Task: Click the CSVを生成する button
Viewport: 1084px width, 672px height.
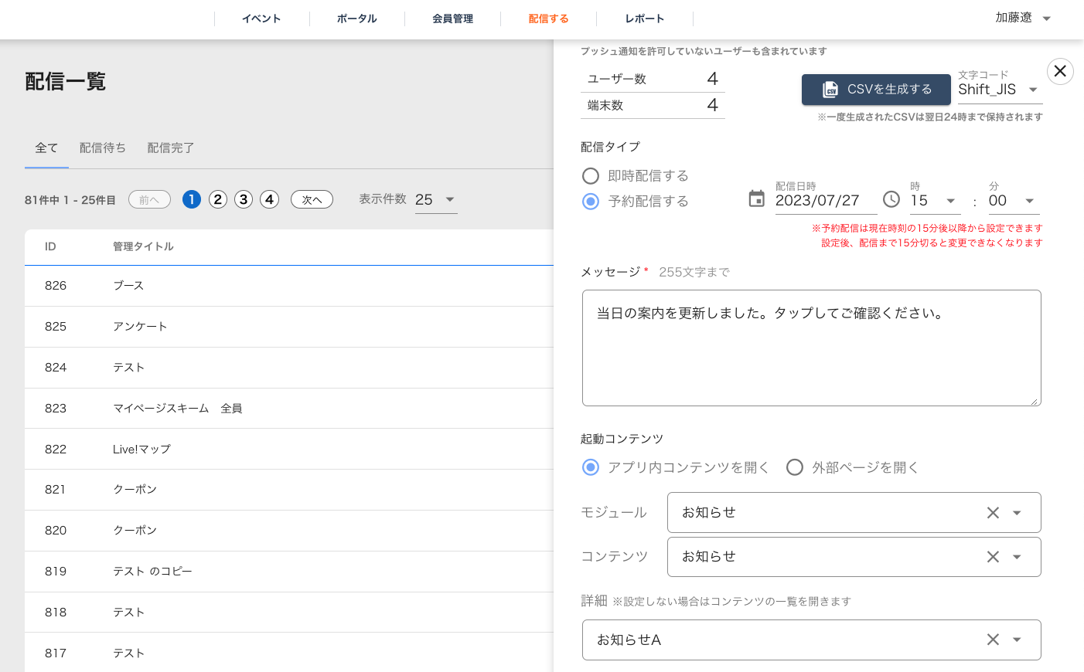Action: pyautogui.click(x=876, y=90)
